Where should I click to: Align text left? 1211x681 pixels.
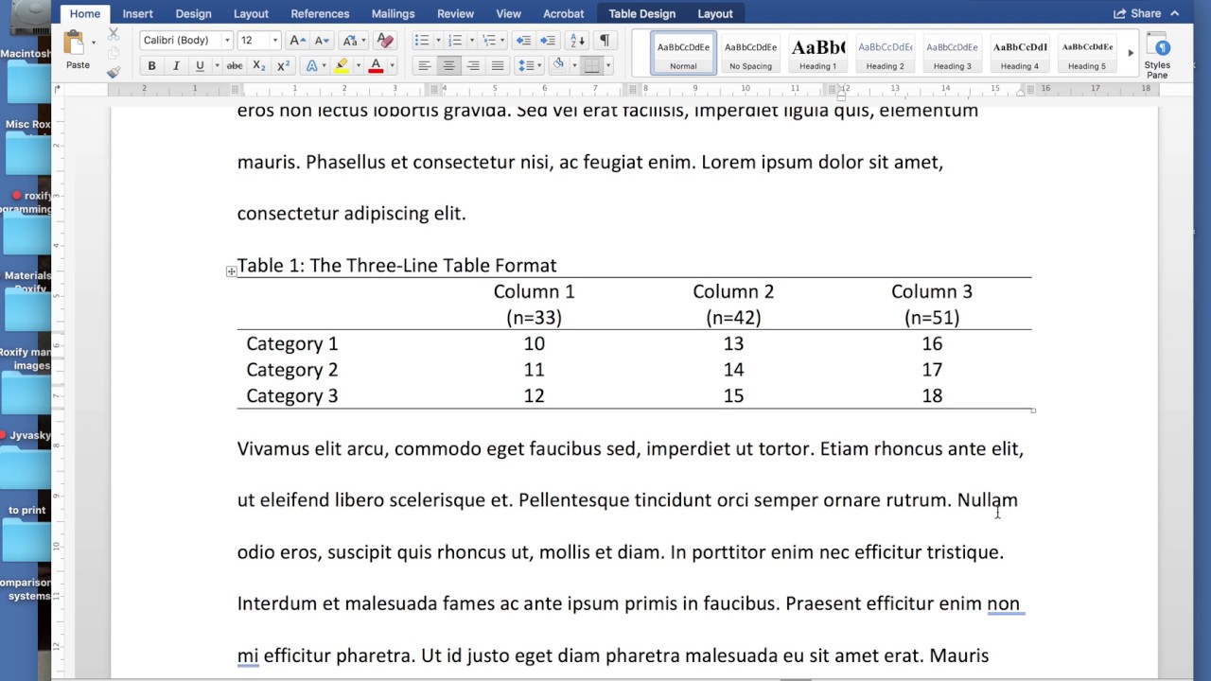425,66
